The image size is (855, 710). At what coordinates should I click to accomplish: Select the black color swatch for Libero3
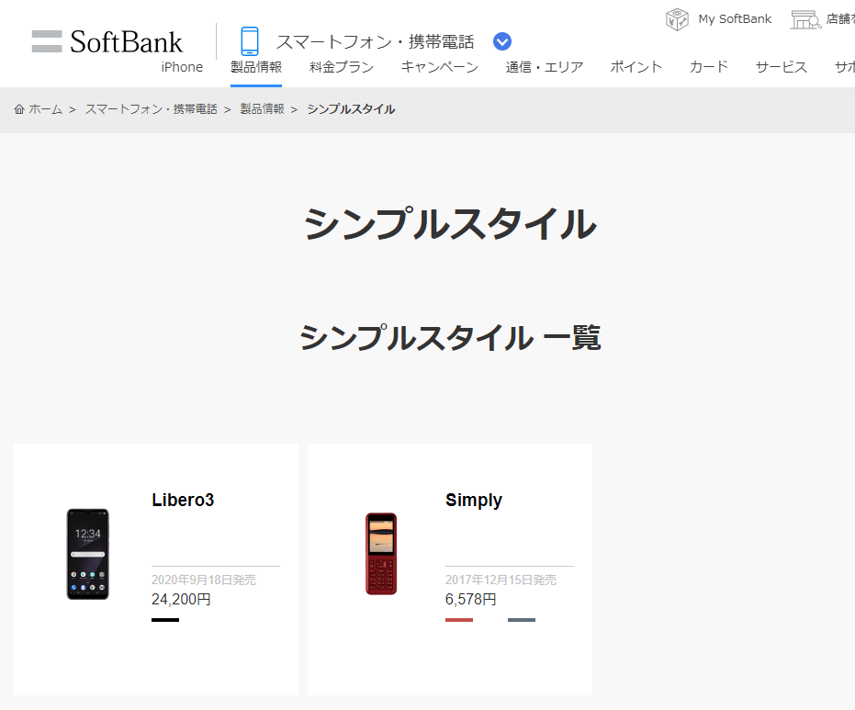tap(165, 620)
